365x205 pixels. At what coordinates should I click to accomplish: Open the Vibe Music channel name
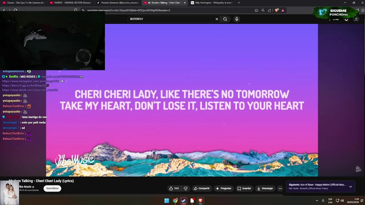click(x=25, y=187)
